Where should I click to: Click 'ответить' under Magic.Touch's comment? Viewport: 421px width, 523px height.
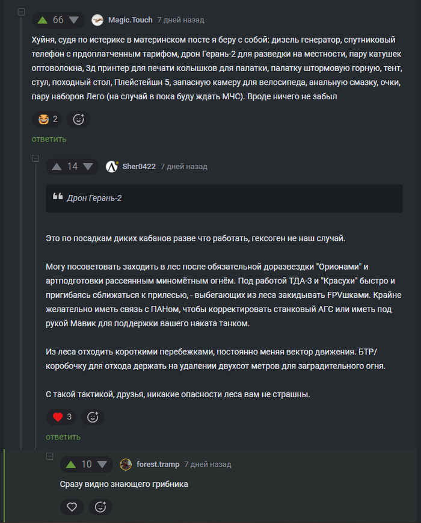tap(49, 139)
